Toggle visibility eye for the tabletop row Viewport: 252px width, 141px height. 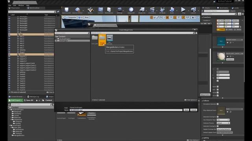[x=9, y=72]
